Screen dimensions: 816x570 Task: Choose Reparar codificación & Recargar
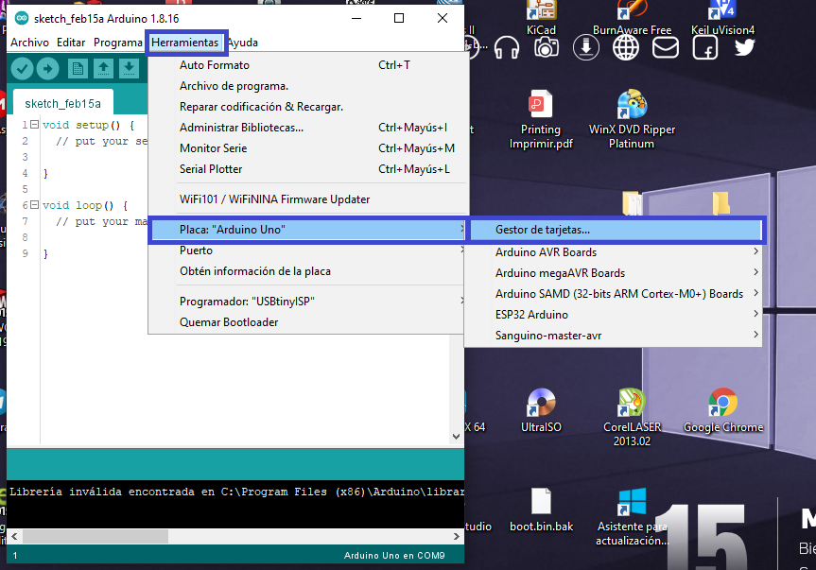pyautogui.click(x=308, y=107)
